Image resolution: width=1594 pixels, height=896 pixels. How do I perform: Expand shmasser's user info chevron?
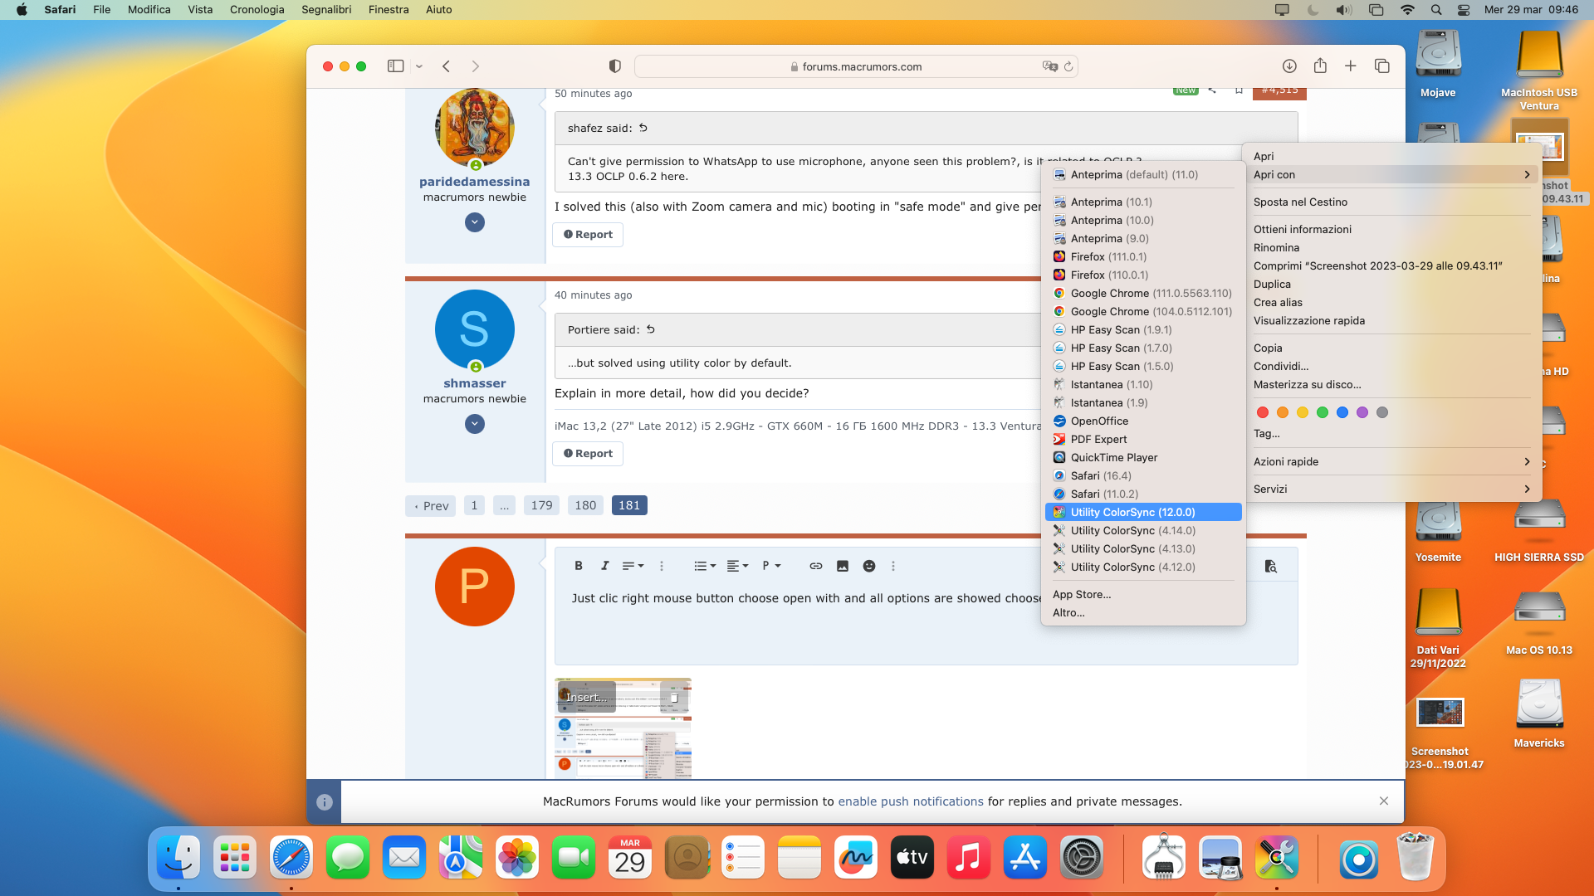[x=474, y=424]
